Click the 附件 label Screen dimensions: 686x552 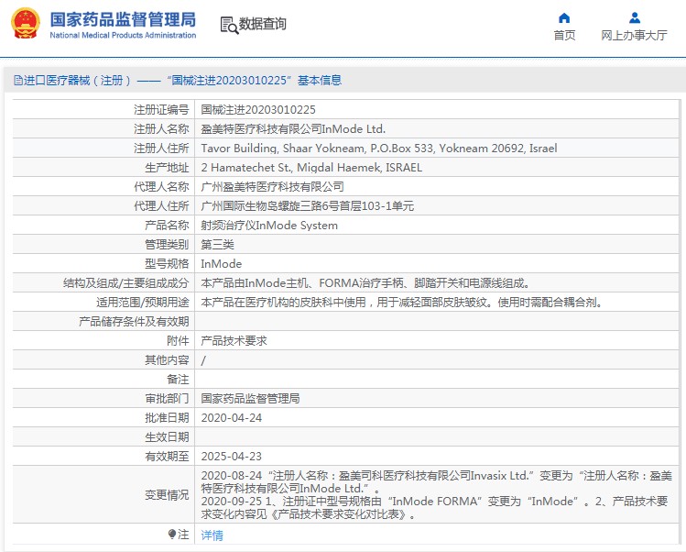click(x=178, y=341)
